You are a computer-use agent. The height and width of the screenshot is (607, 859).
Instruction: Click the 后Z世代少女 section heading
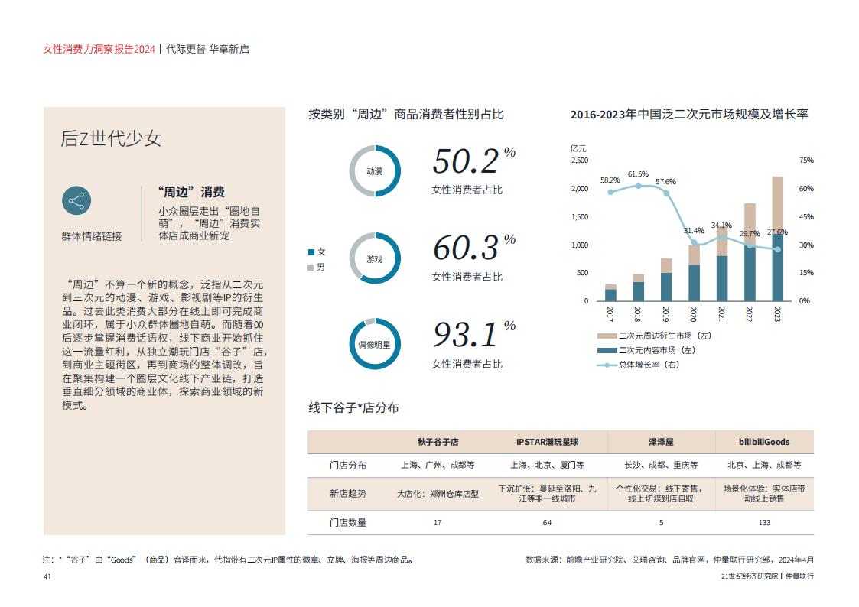coord(111,138)
